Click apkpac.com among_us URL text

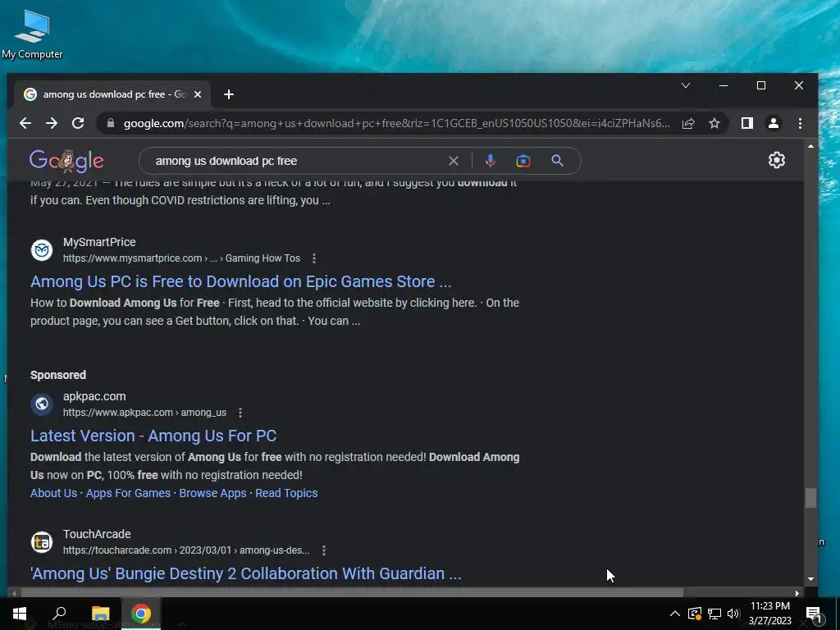[144, 413]
